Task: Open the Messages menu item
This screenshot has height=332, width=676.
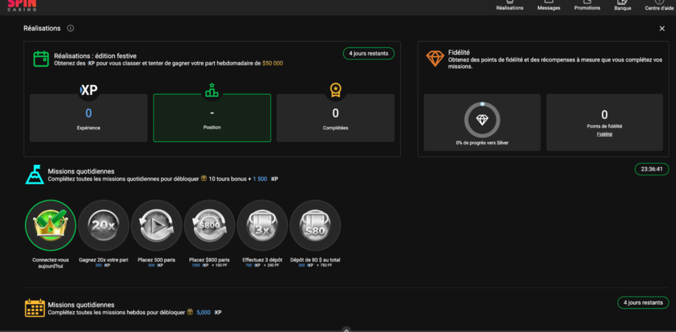Action: (549, 6)
